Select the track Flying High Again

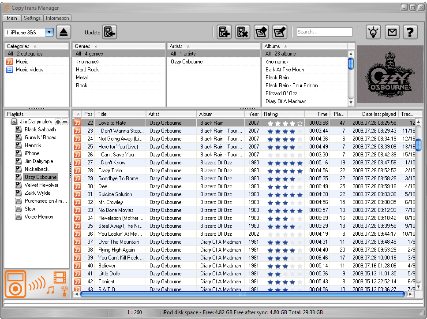pyautogui.click(x=244, y=250)
